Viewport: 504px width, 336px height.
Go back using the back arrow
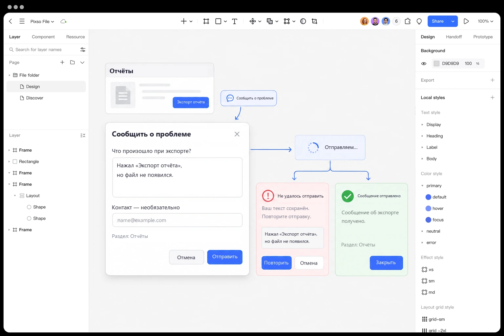pos(10,21)
